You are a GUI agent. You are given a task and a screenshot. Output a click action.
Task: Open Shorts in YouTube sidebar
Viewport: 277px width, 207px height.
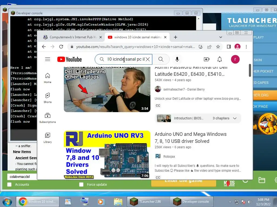coord(48,98)
